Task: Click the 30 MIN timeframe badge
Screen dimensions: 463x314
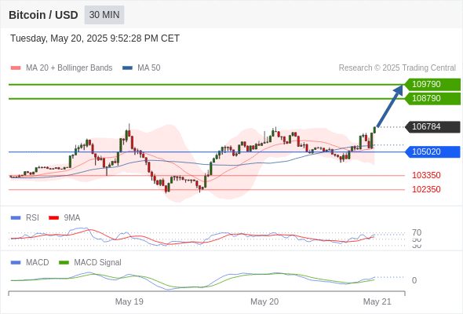Action: coord(104,15)
